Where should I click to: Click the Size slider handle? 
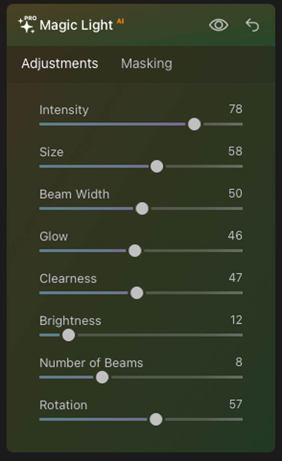click(157, 166)
